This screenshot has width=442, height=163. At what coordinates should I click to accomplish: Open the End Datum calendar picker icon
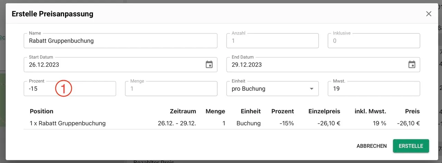[412, 64]
